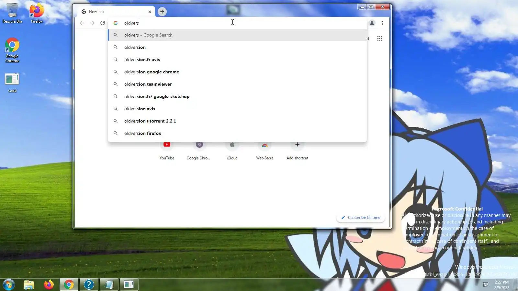
Task: Open the Web Store shortcut
Action: [x=265, y=151]
